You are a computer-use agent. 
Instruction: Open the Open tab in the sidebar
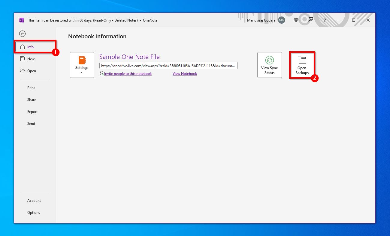point(35,71)
